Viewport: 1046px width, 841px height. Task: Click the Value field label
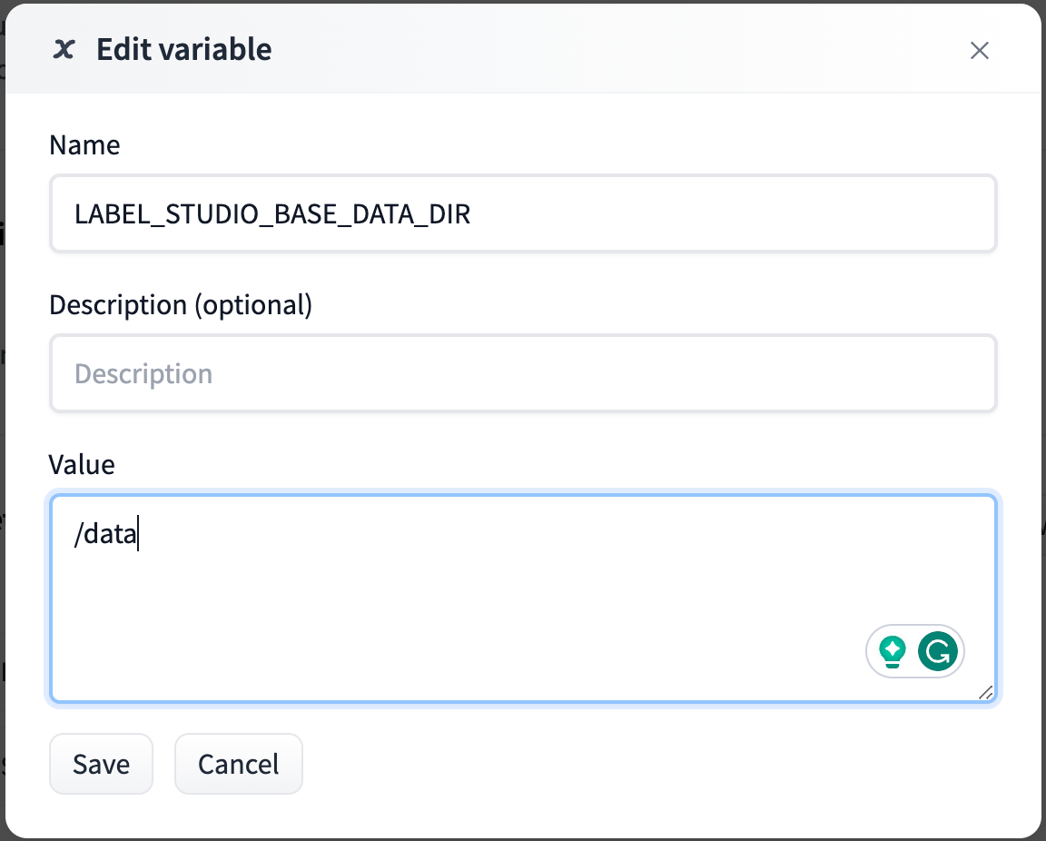coord(82,465)
